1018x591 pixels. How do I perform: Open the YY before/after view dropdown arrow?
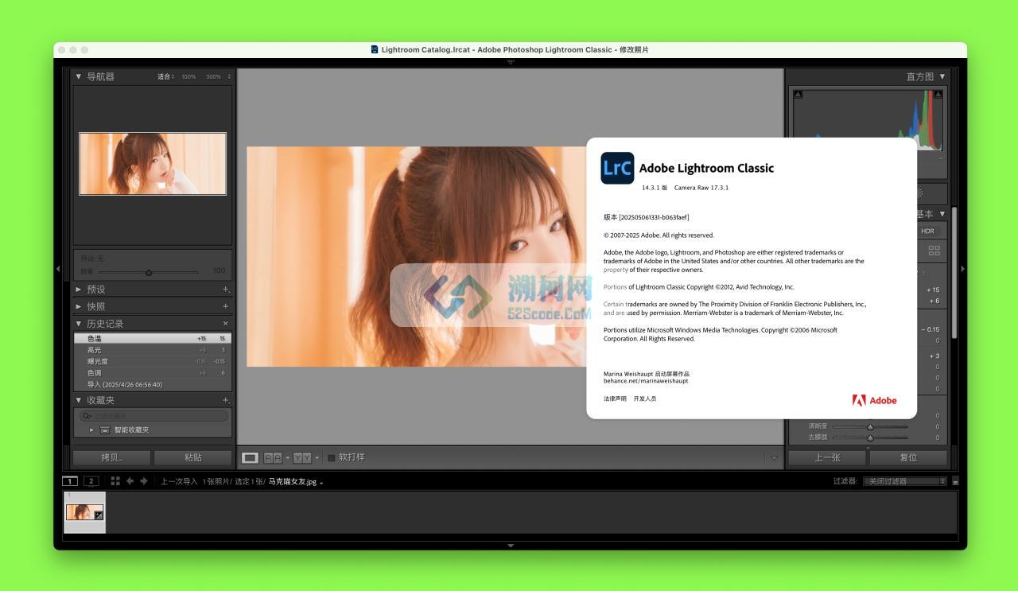[x=317, y=457]
